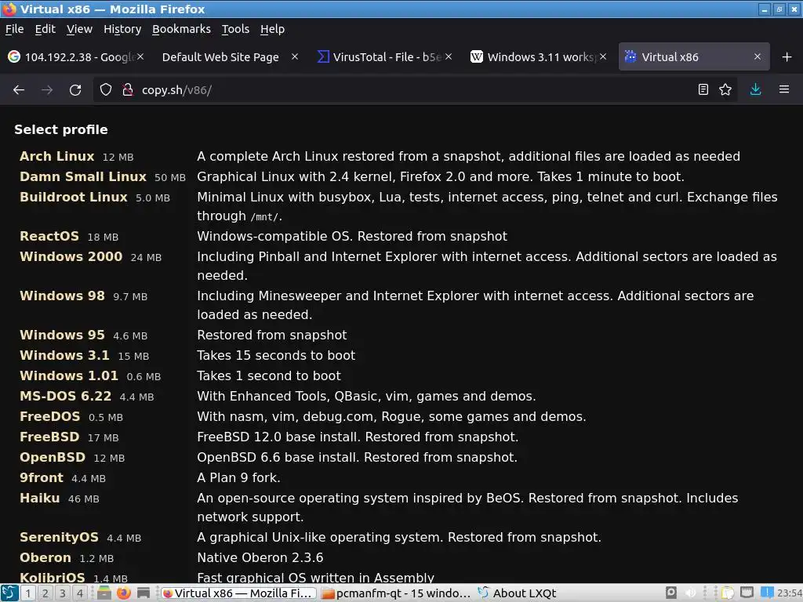Launch the ReactOS profile
This screenshot has width=803, height=602.
pos(49,236)
